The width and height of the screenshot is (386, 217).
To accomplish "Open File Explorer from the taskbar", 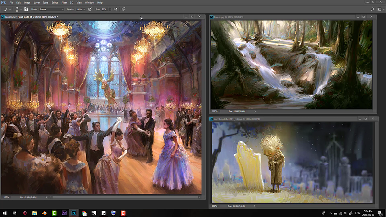I will (x=35, y=213).
